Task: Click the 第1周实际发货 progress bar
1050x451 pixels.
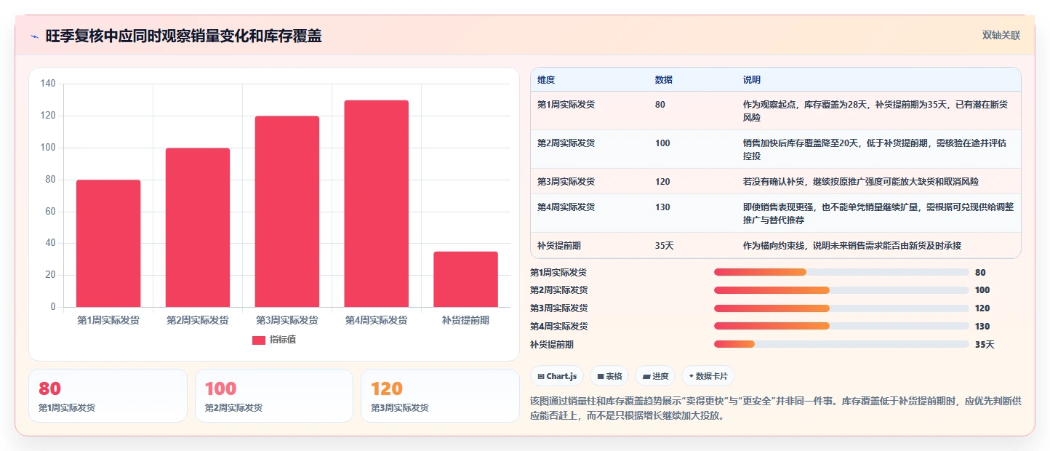Action: click(x=841, y=272)
